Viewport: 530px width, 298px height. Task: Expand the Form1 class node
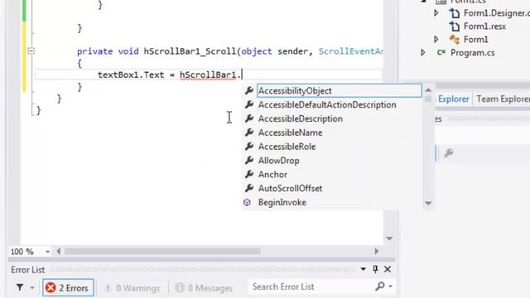coord(436,39)
